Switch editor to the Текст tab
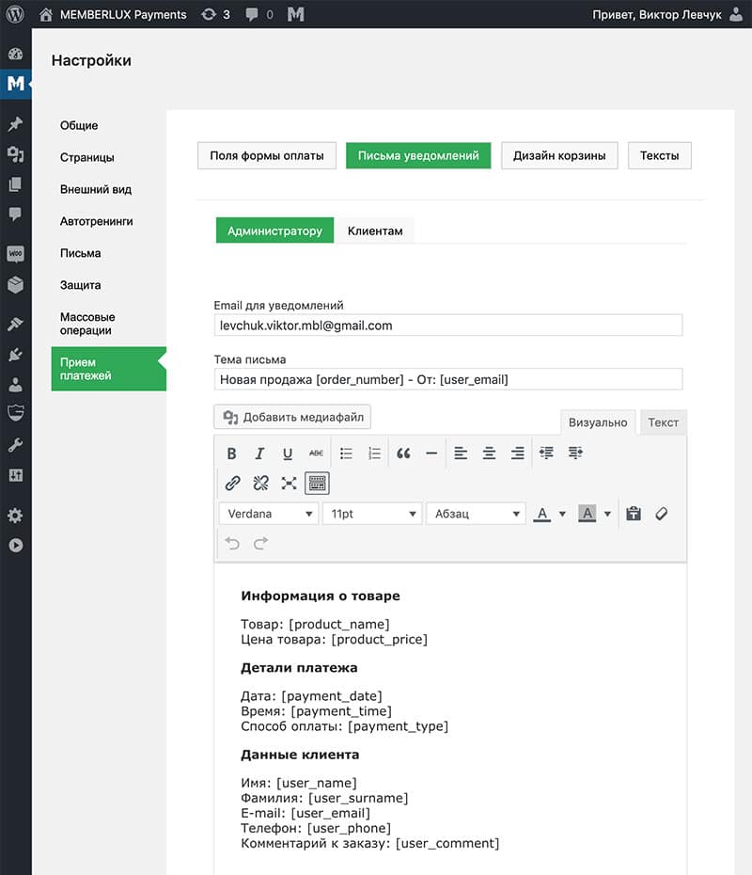752x875 pixels. tap(663, 422)
